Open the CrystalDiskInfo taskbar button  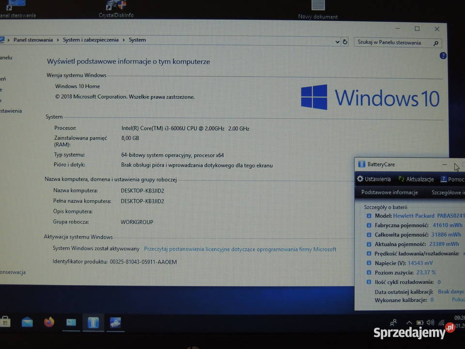point(115,323)
